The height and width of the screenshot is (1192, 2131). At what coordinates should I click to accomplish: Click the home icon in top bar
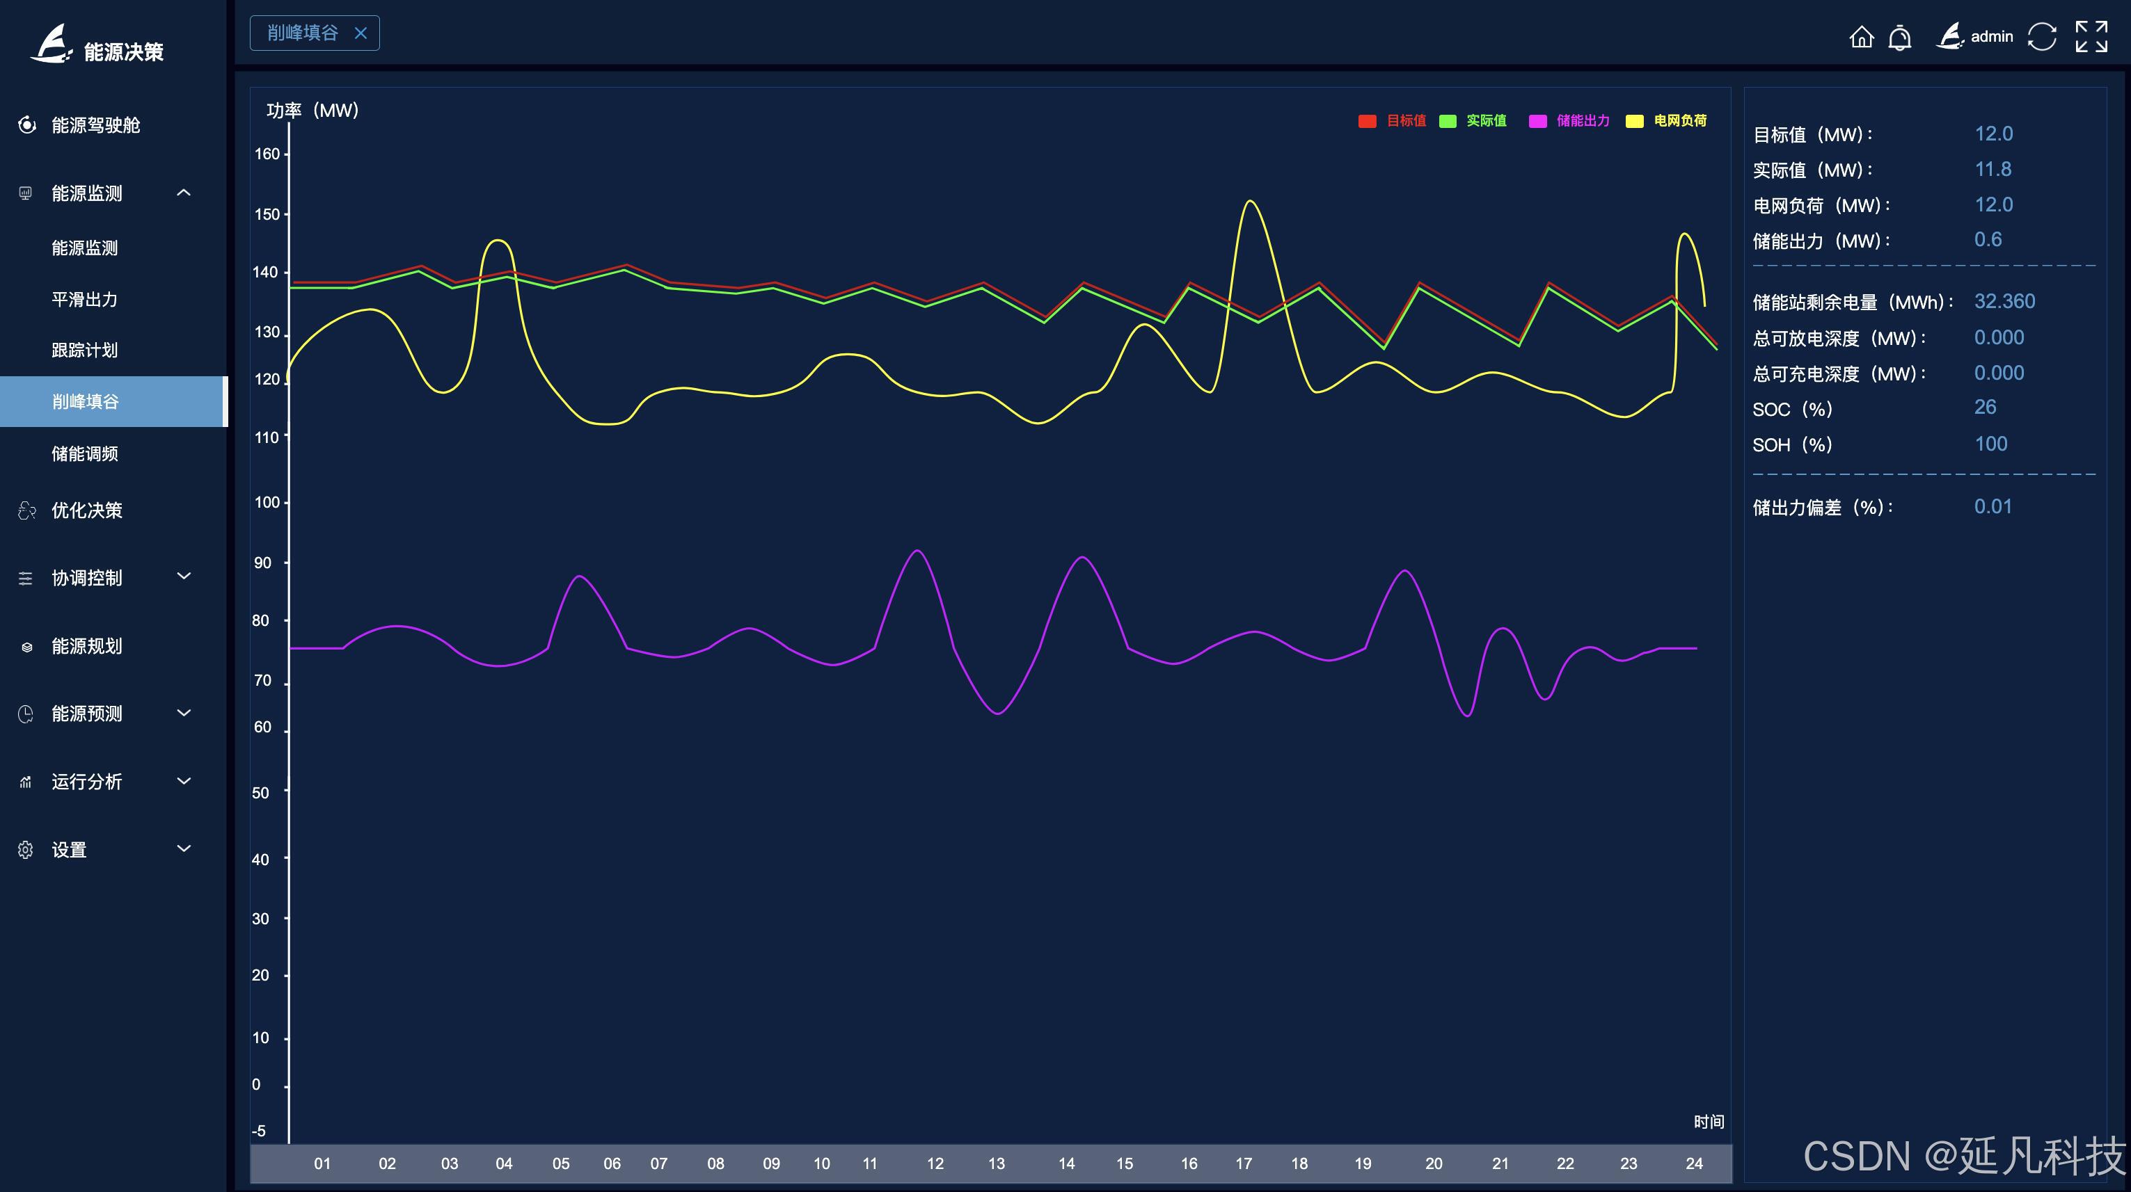[1861, 37]
